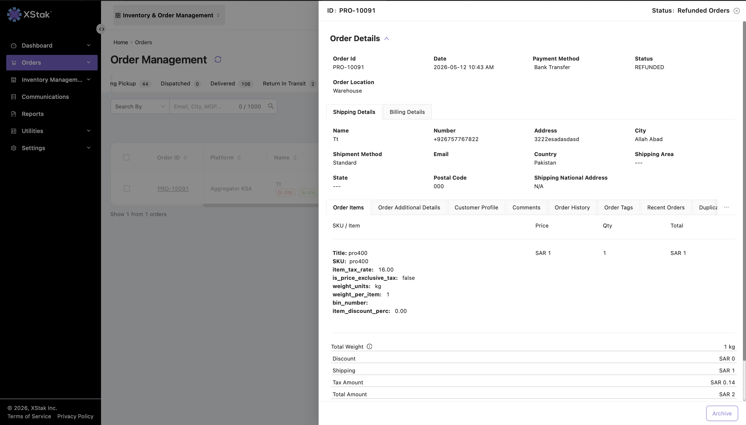The image size is (746, 425).
Task: Select the Delivered status tab
Action: (x=231, y=84)
